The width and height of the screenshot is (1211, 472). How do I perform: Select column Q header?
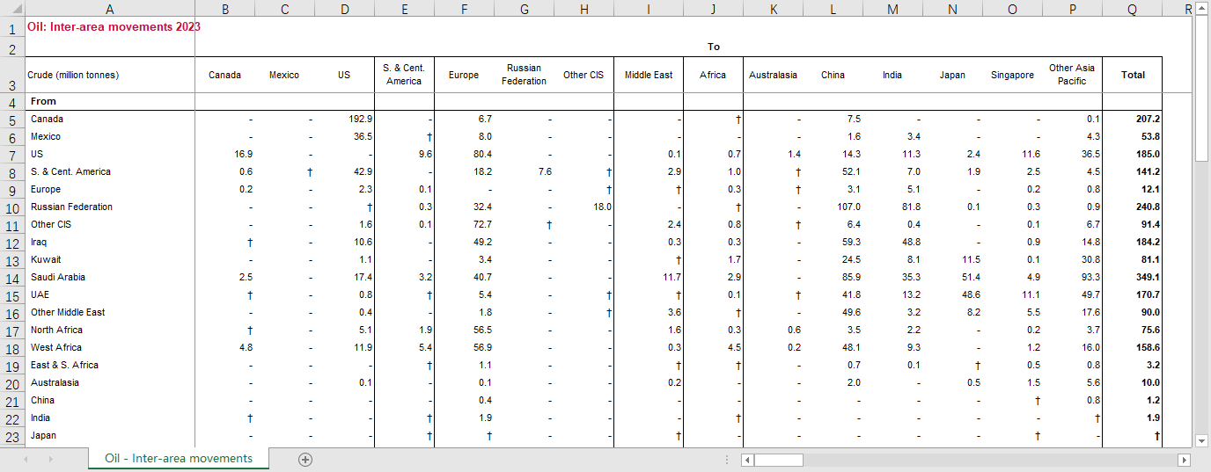click(1132, 9)
